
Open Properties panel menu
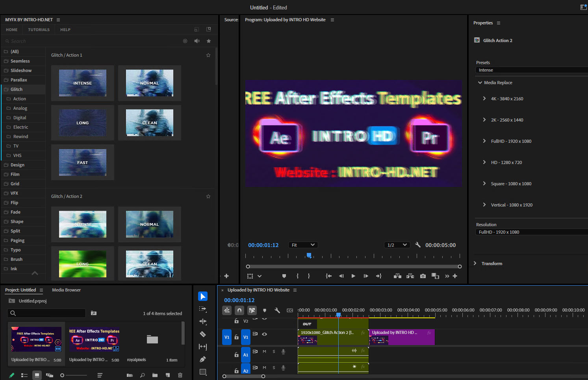[x=499, y=23]
